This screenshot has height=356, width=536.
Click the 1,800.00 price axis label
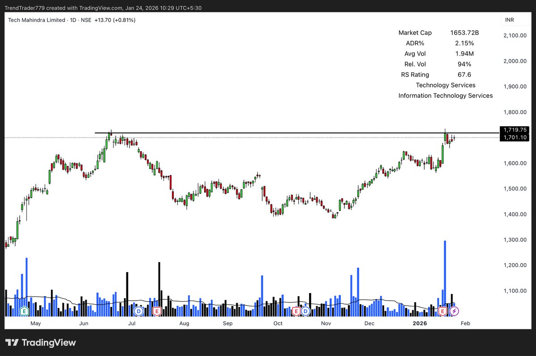[x=516, y=112]
